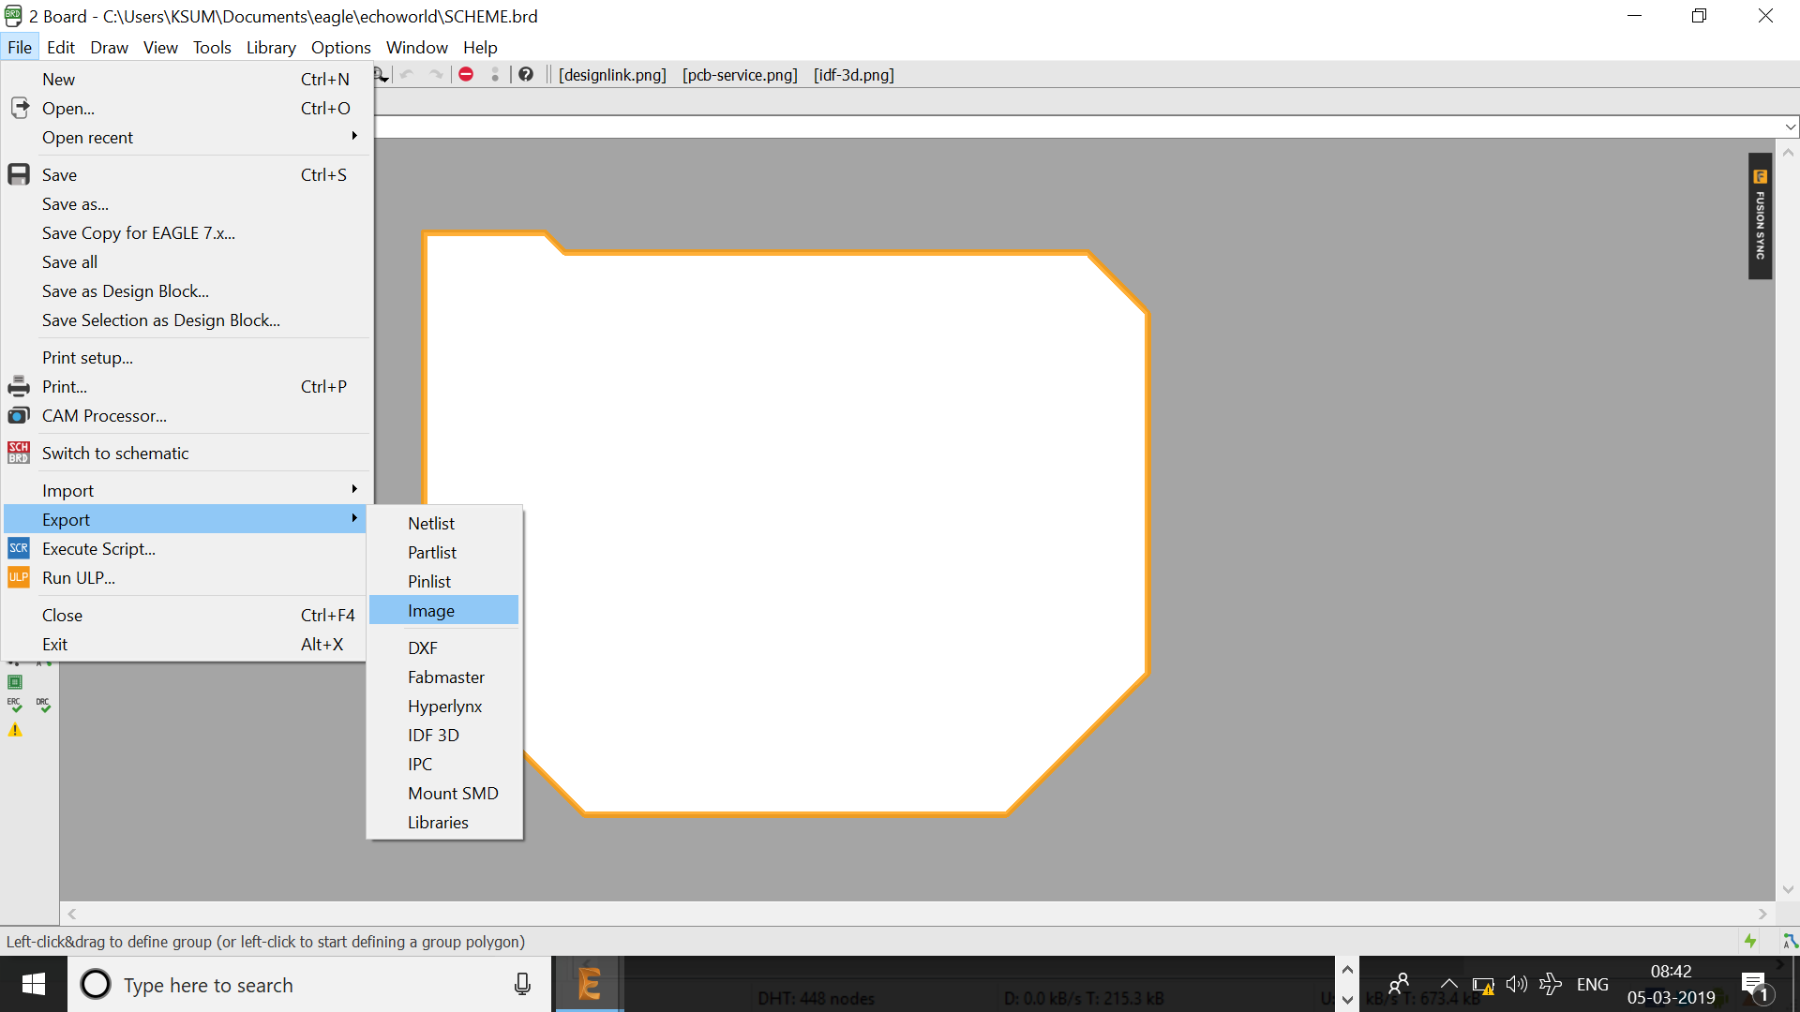Select Export DXF option
This screenshot has height=1012, width=1800.
coord(423,648)
